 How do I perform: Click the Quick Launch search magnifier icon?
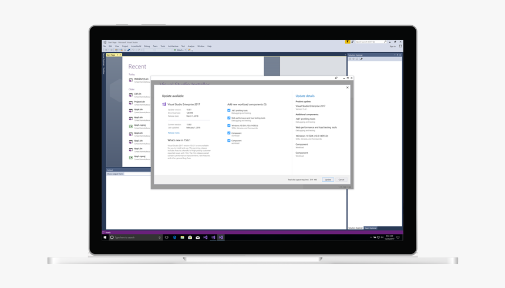pyautogui.click(x=385, y=42)
